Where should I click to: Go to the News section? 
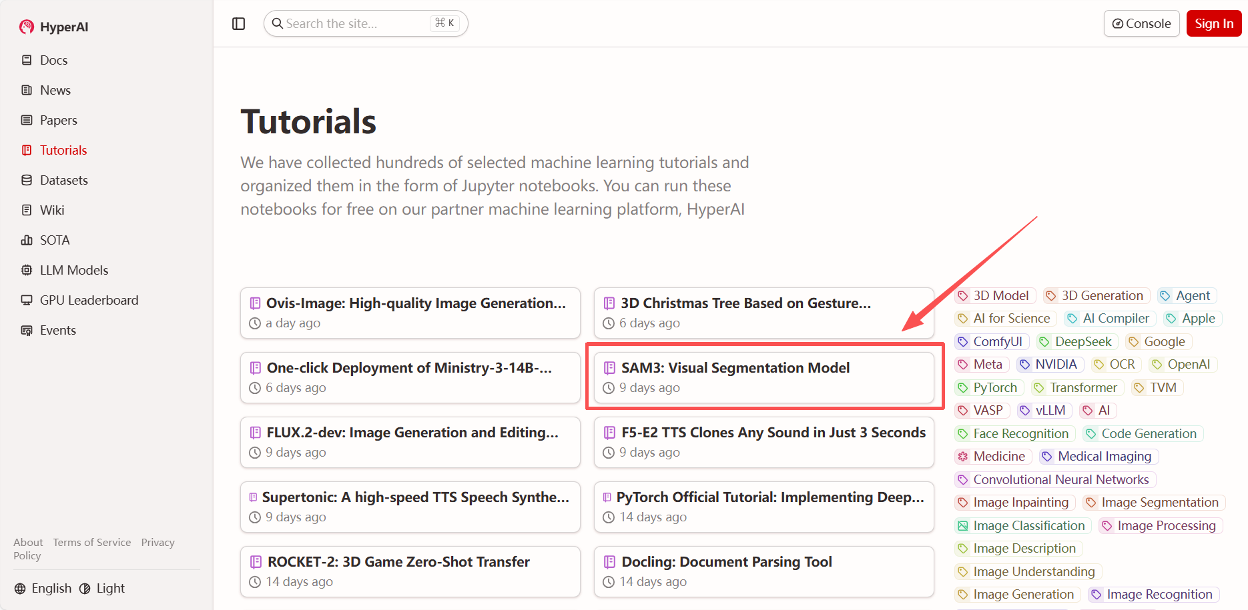click(x=55, y=90)
